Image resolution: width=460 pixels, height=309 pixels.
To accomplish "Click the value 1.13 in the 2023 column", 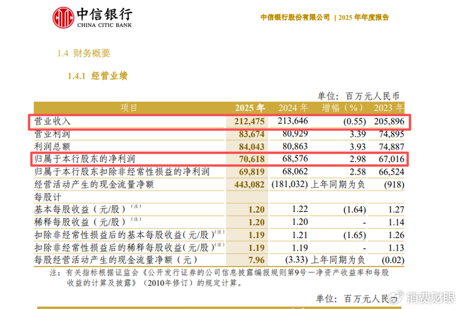I will click(396, 247).
